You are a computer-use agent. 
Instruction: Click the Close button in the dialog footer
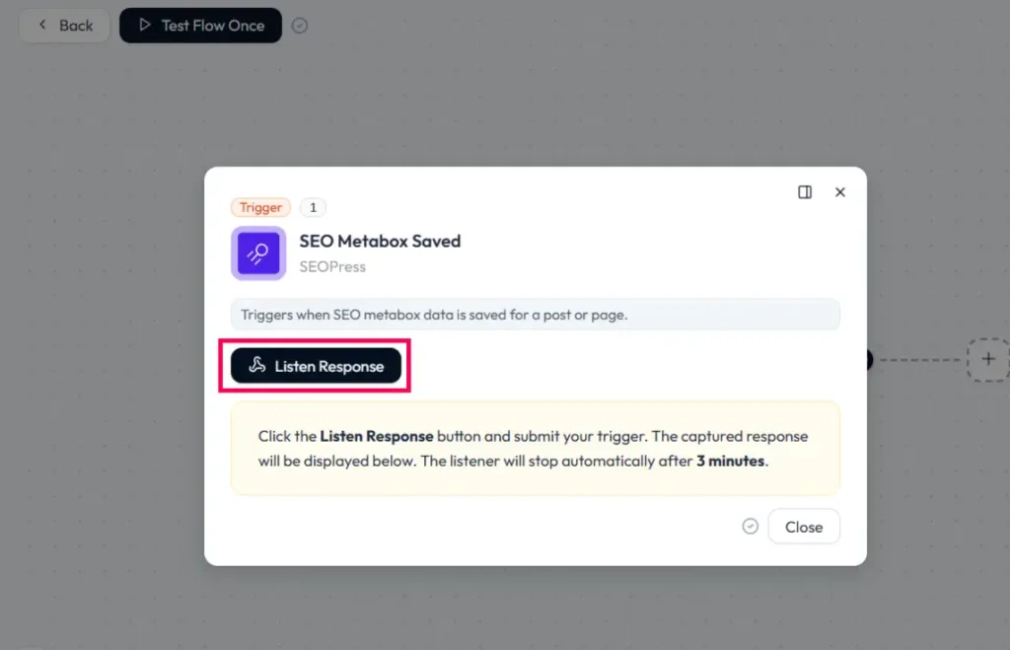point(804,527)
